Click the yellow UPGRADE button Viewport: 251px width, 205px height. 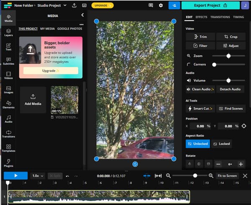pyautogui.click(x=102, y=5)
